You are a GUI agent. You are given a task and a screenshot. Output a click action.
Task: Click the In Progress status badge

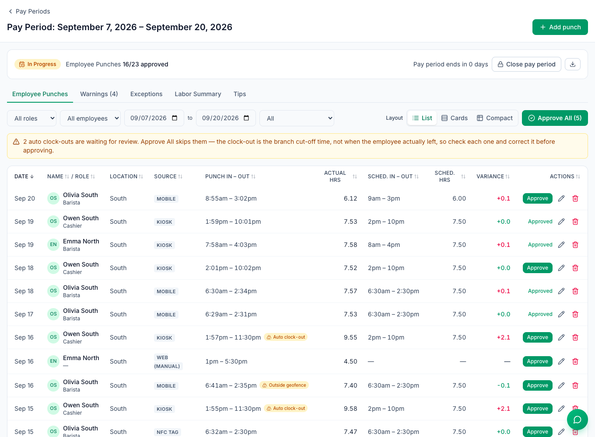pyautogui.click(x=38, y=64)
